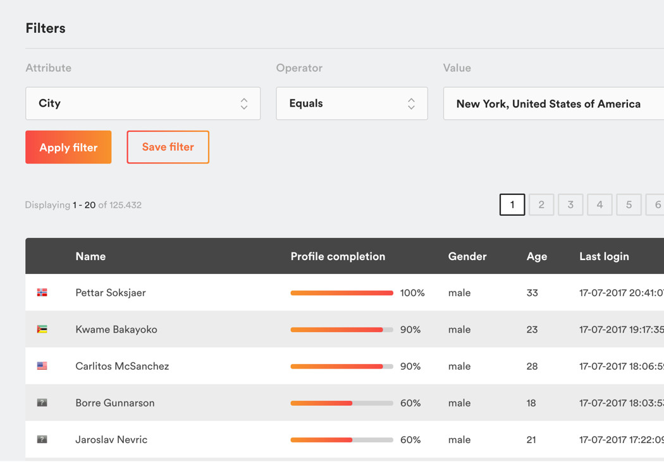664x462 pixels.
Task: Click Jaroslav Nevric's 60% completion bar
Action: click(341, 440)
